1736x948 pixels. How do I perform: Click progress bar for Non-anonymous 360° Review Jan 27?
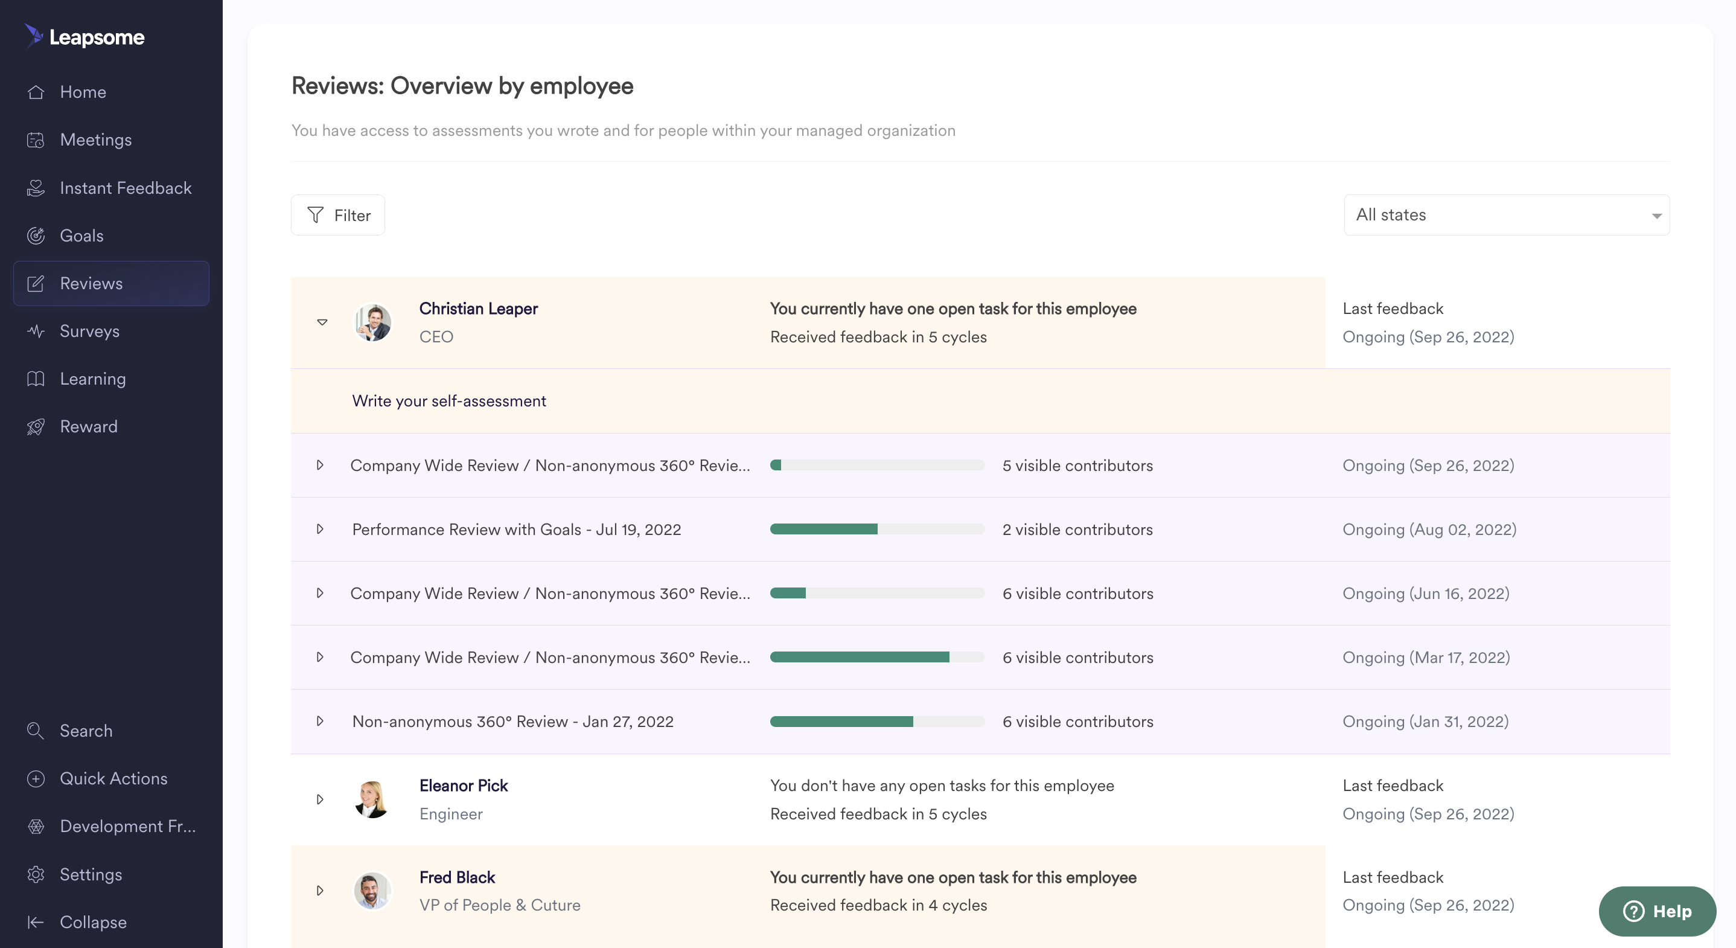(x=878, y=722)
